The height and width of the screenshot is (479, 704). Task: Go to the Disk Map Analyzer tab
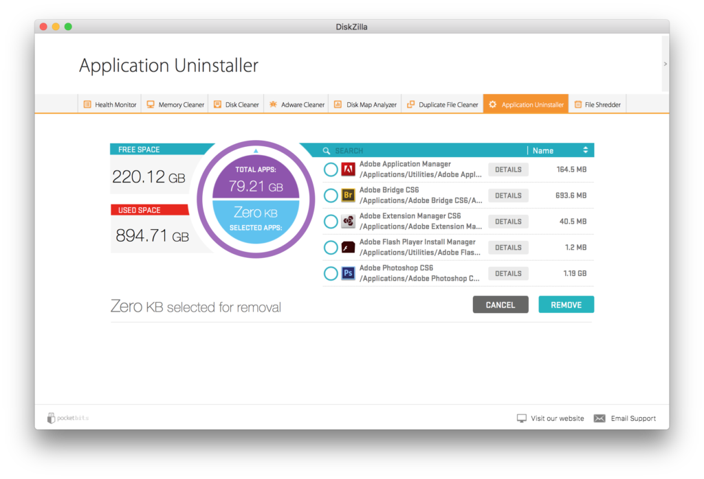click(365, 104)
